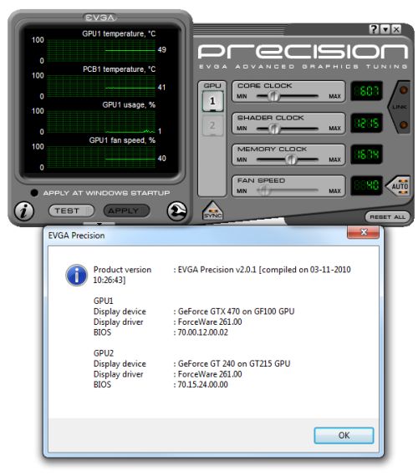This screenshot has width=418, height=476.
Task: Click the question mark help icon
Action: 374,29
